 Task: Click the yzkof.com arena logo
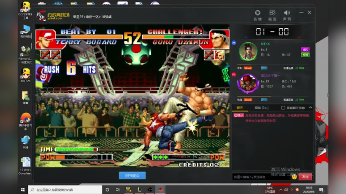click(x=53, y=16)
